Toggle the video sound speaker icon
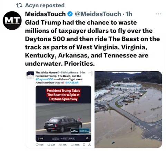The image size is (166, 151). coord(87,138)
